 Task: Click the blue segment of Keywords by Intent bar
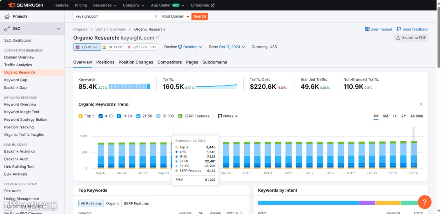point(308,203)
